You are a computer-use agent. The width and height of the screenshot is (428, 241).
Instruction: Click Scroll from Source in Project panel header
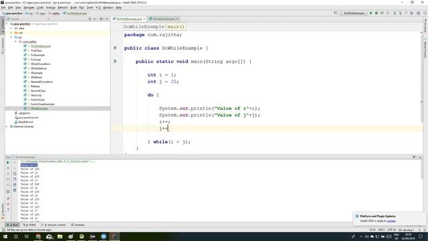(x=90, y=19)
